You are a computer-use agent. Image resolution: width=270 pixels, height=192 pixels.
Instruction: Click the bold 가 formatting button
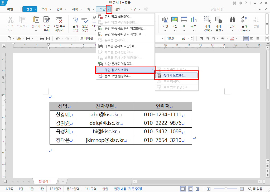202,39
